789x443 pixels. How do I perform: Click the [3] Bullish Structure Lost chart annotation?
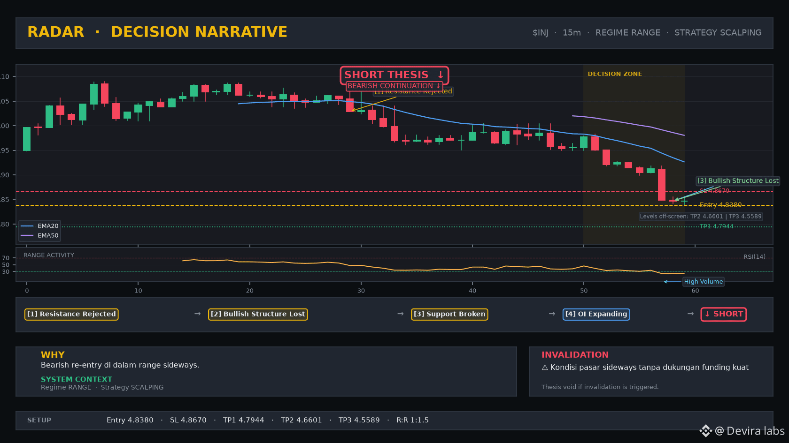737,180
